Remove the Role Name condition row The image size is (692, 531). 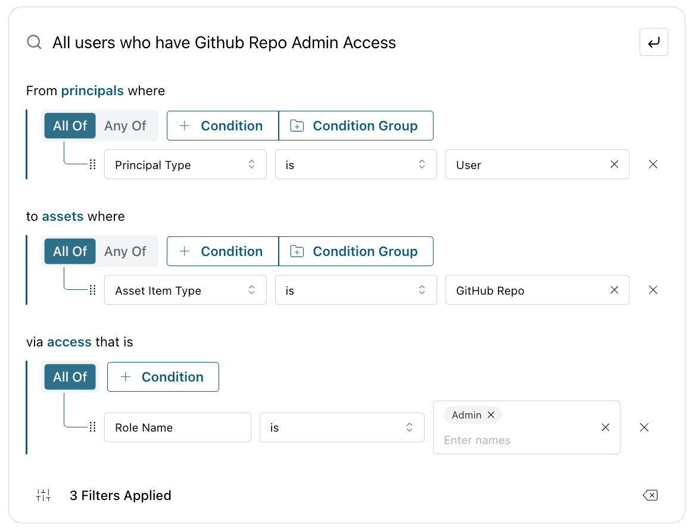point(644,427)
